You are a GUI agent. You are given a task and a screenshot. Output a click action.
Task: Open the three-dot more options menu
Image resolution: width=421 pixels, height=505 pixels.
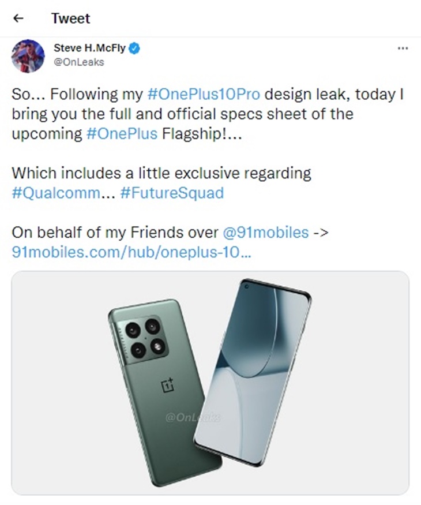pos(403,48)
